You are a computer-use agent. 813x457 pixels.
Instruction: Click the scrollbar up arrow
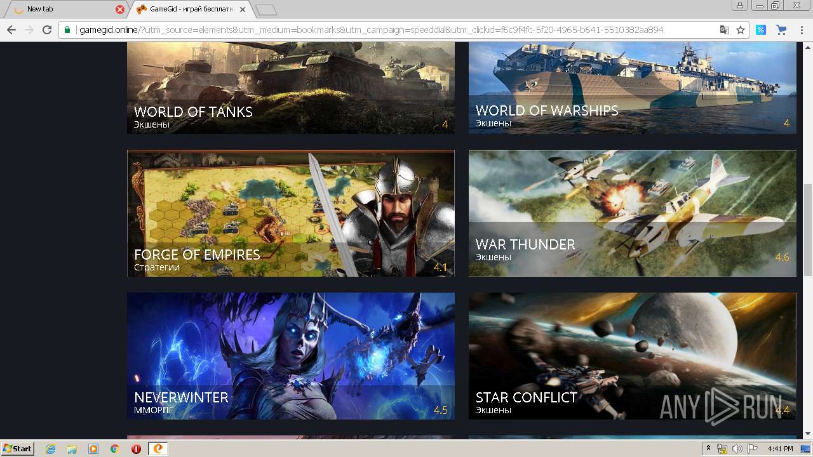coord(807,46)
